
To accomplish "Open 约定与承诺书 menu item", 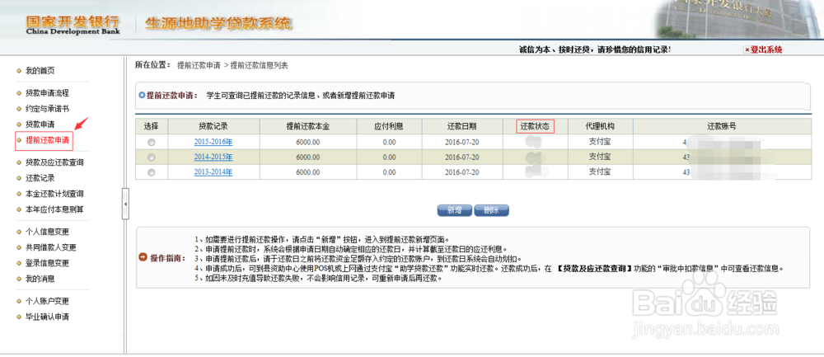I will coord(47,108).
